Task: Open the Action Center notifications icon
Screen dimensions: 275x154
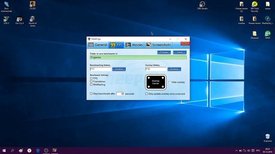Action: 253,151
